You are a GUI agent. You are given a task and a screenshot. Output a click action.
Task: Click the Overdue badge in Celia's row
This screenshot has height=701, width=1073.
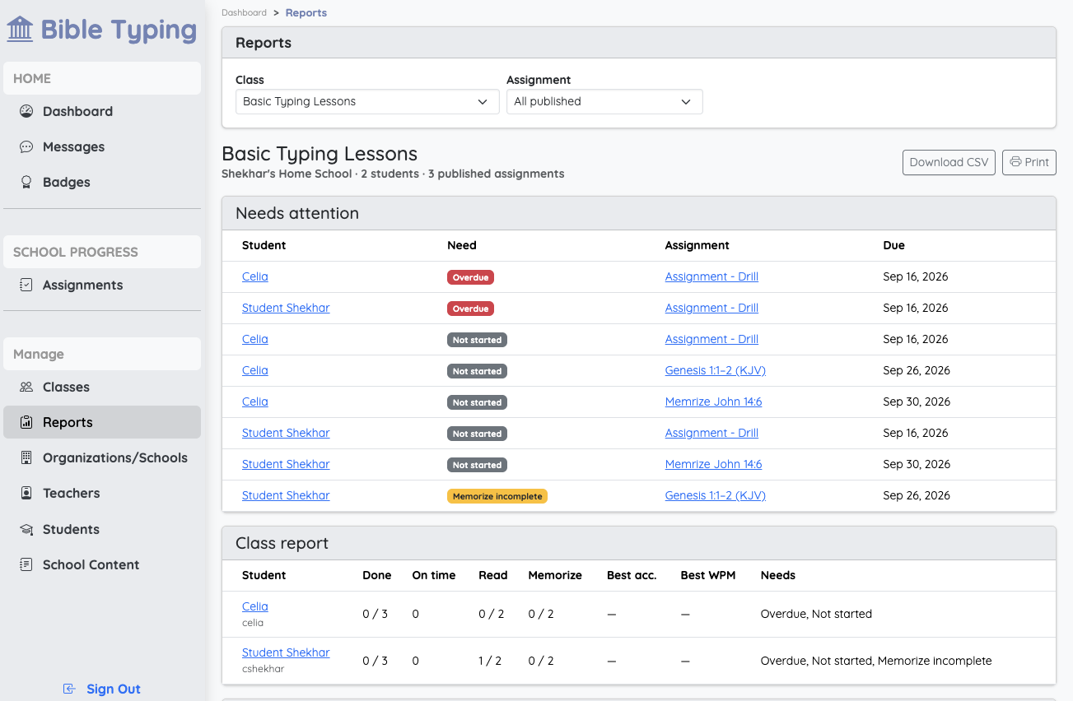(x=470, y=277)
